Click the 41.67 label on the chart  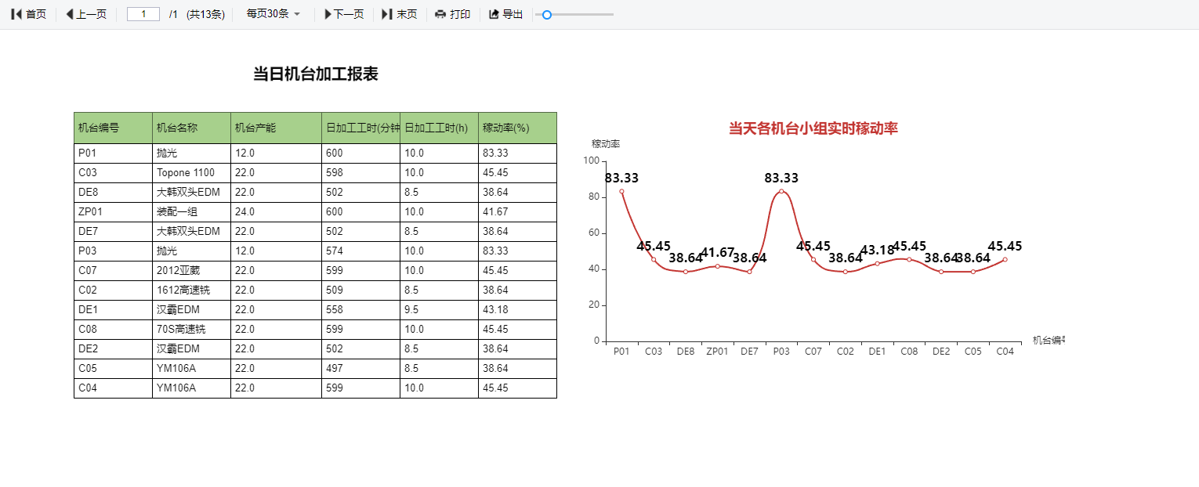(x=718, y=253)
